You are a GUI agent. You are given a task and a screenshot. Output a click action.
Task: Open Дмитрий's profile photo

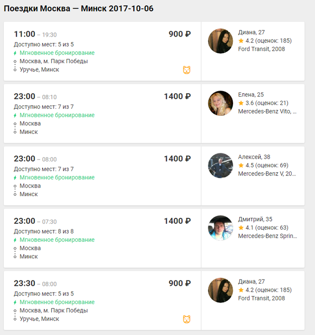(220, 228)
